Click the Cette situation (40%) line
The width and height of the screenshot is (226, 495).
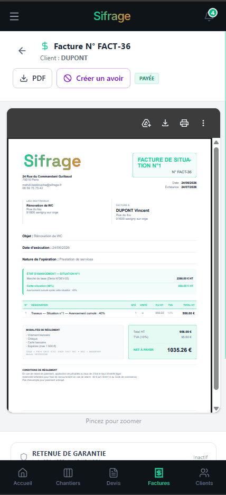click(x=110, y=286)
